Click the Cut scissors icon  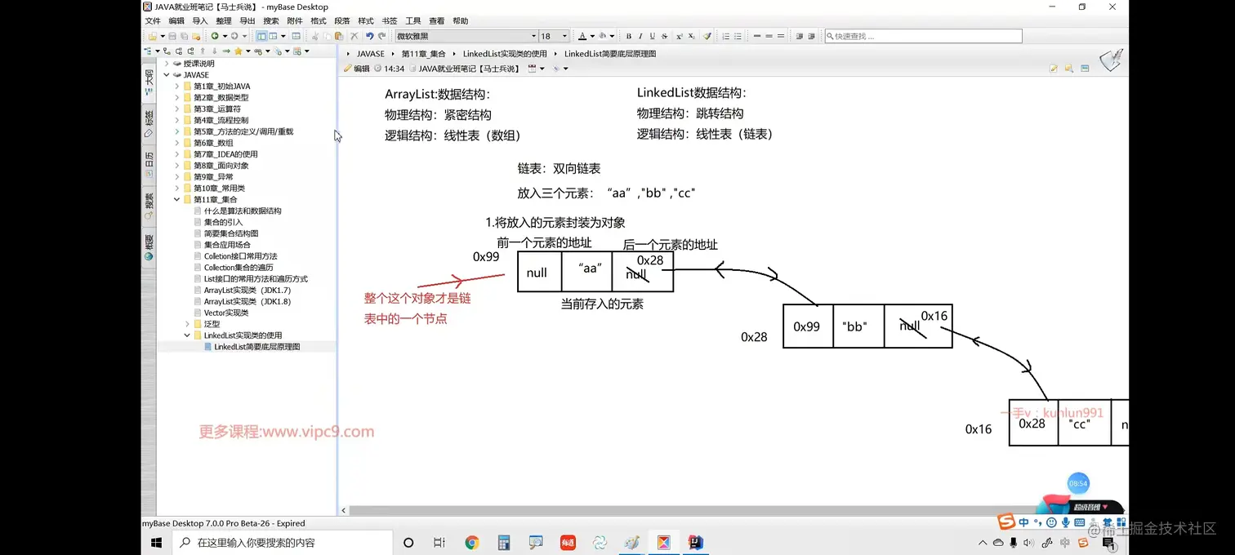tap(314, 36)
